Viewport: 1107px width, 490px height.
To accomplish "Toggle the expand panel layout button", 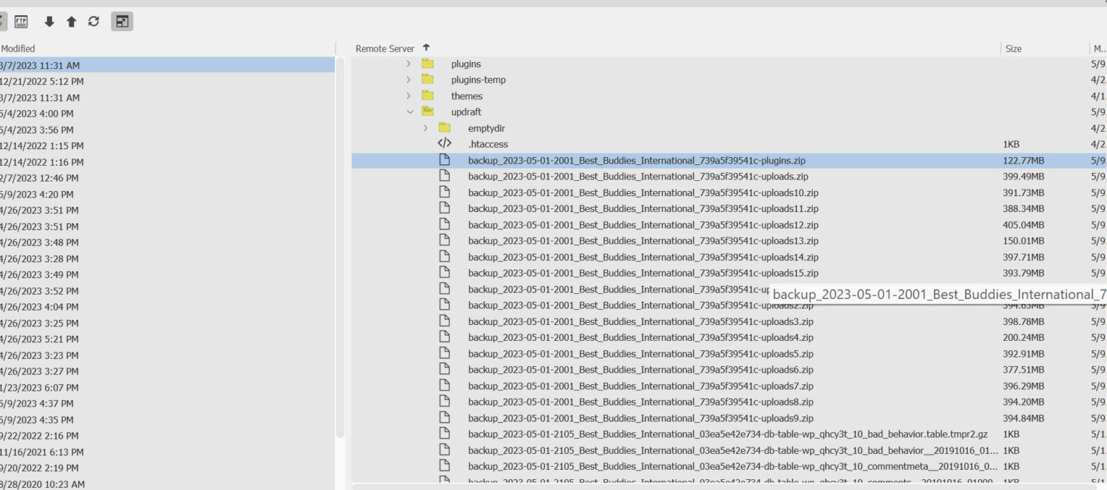I will tap(122, 22).
